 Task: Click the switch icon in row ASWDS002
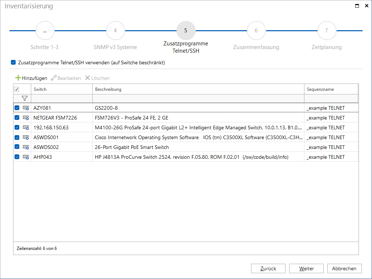pyautogui.click(x=26, y=147)
